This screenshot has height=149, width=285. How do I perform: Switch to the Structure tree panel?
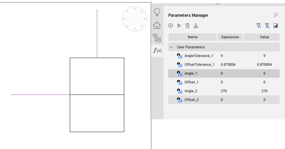[157, 38]
